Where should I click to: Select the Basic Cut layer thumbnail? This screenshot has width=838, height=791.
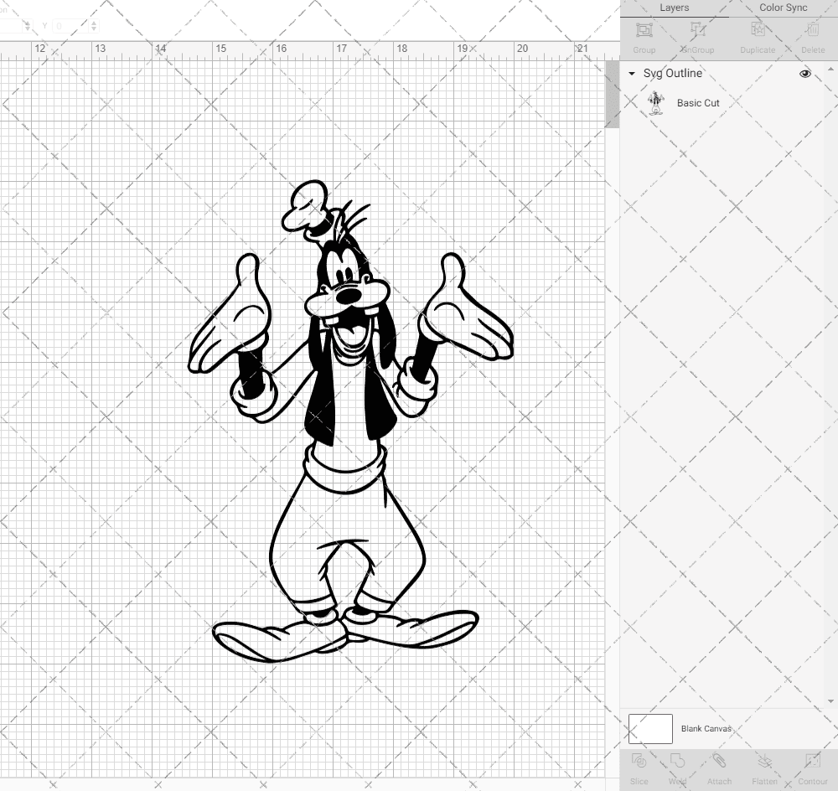click(655, 103)
